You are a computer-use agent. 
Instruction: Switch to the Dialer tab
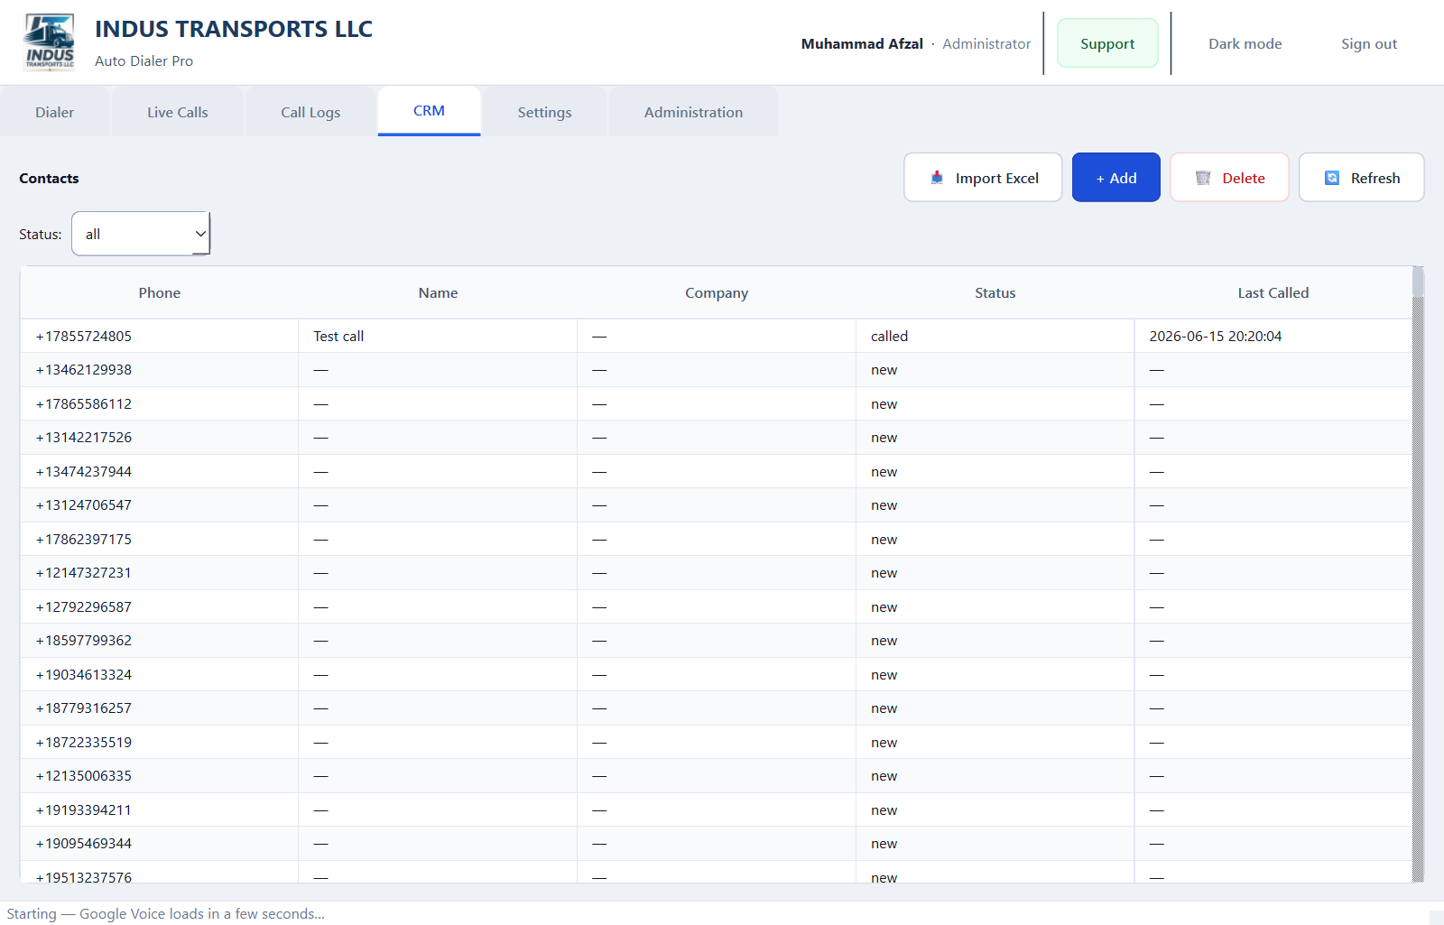(x=55, y=112)
